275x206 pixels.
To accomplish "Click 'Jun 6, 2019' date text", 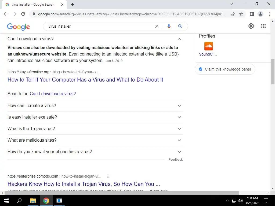I will (x=114, y=61).
